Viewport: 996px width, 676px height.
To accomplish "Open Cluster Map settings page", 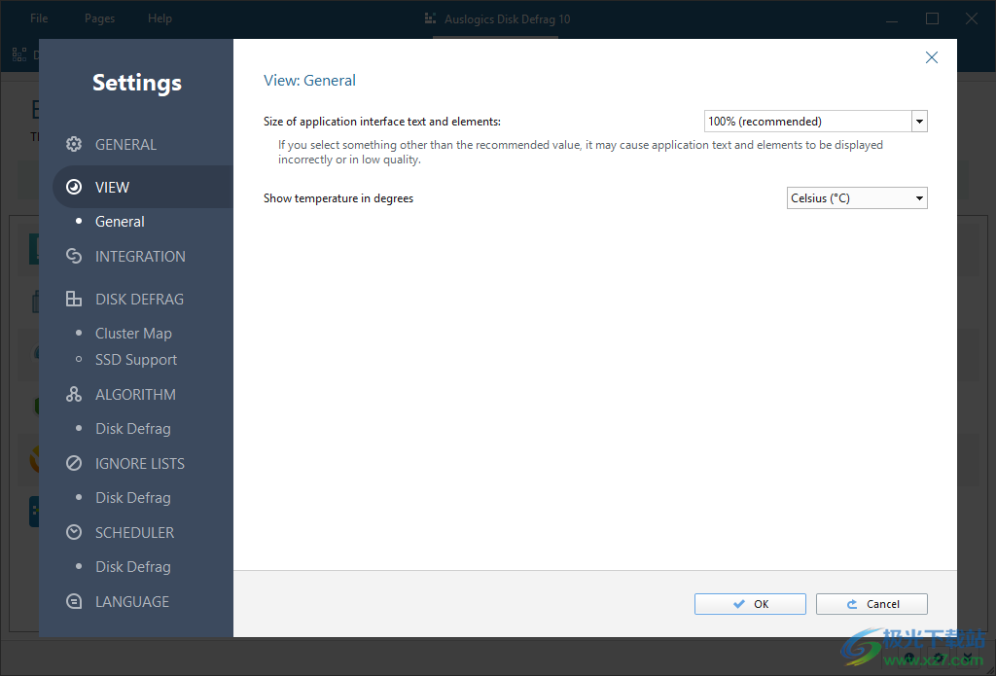I will 133,333.
